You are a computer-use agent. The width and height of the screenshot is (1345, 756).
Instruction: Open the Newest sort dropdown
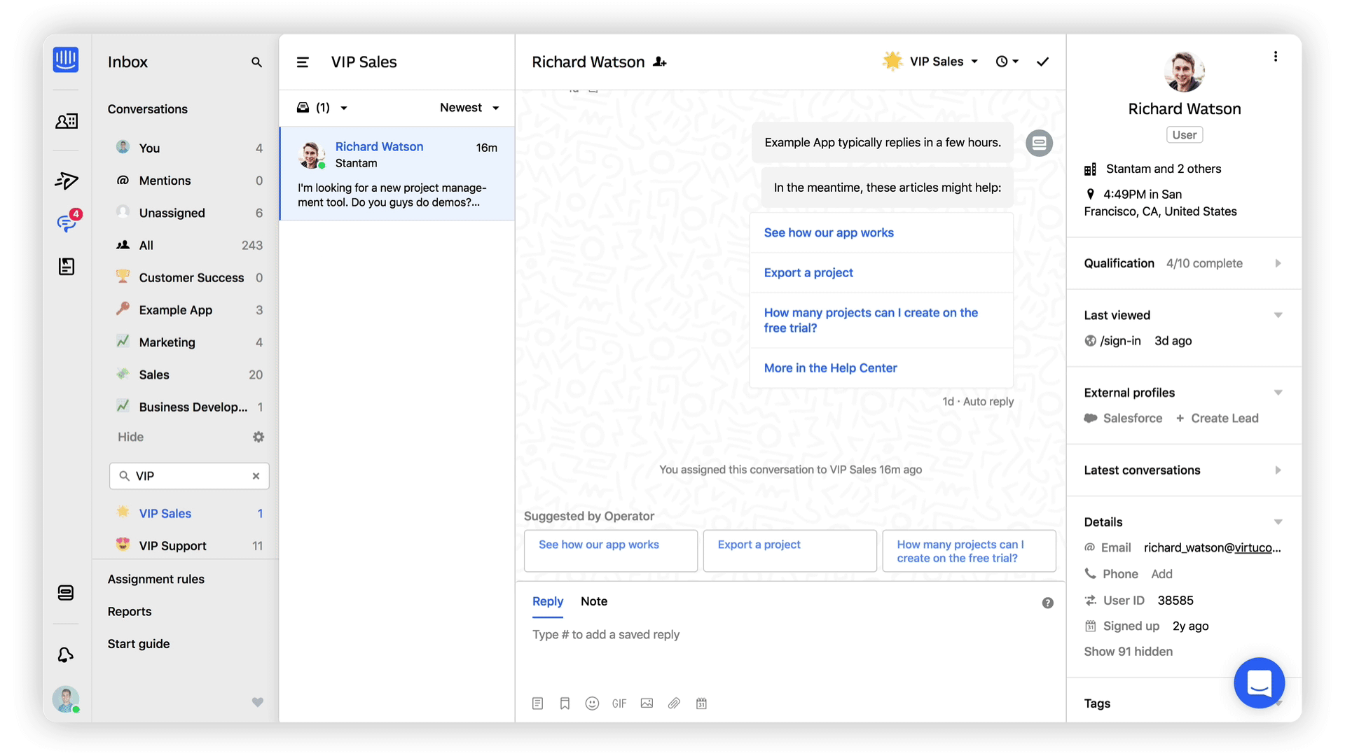point(469,108)
